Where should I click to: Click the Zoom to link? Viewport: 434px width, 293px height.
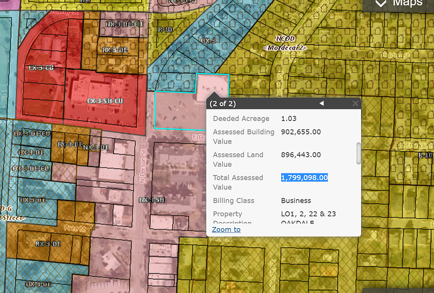226,229
